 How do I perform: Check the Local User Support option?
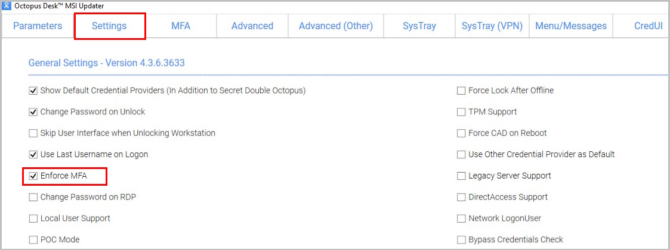pyautogui.click(x=33, y=218)
